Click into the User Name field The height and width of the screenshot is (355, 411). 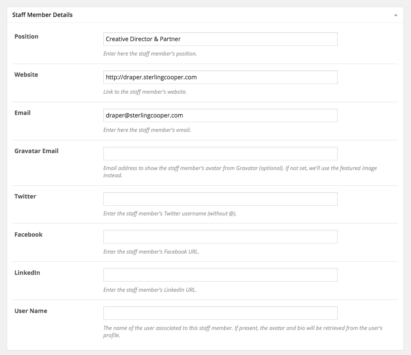pos(220,313)
